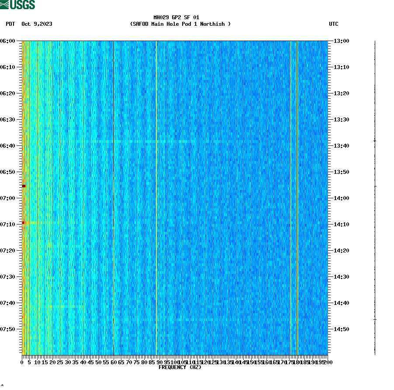Click the spectrogram plot area center
Viewport: 394px width, 390px height.
(175, 197)
